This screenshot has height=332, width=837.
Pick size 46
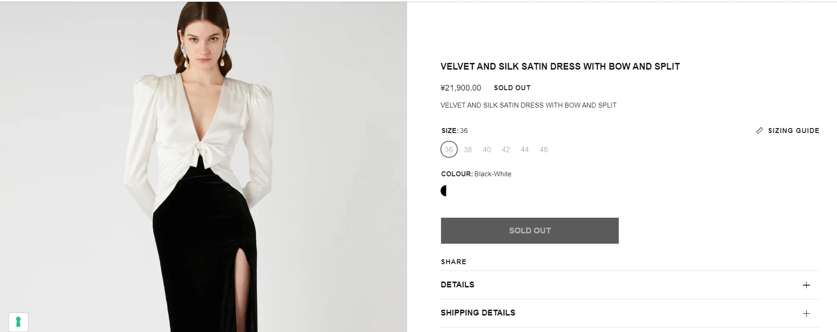(543, 149)
